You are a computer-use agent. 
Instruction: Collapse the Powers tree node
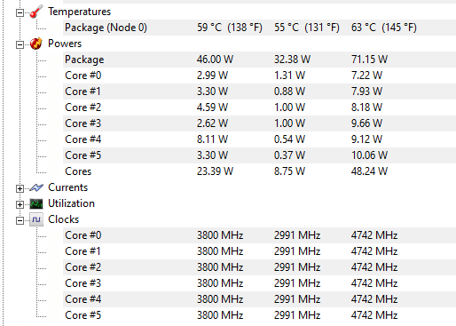tap(20, 45)
